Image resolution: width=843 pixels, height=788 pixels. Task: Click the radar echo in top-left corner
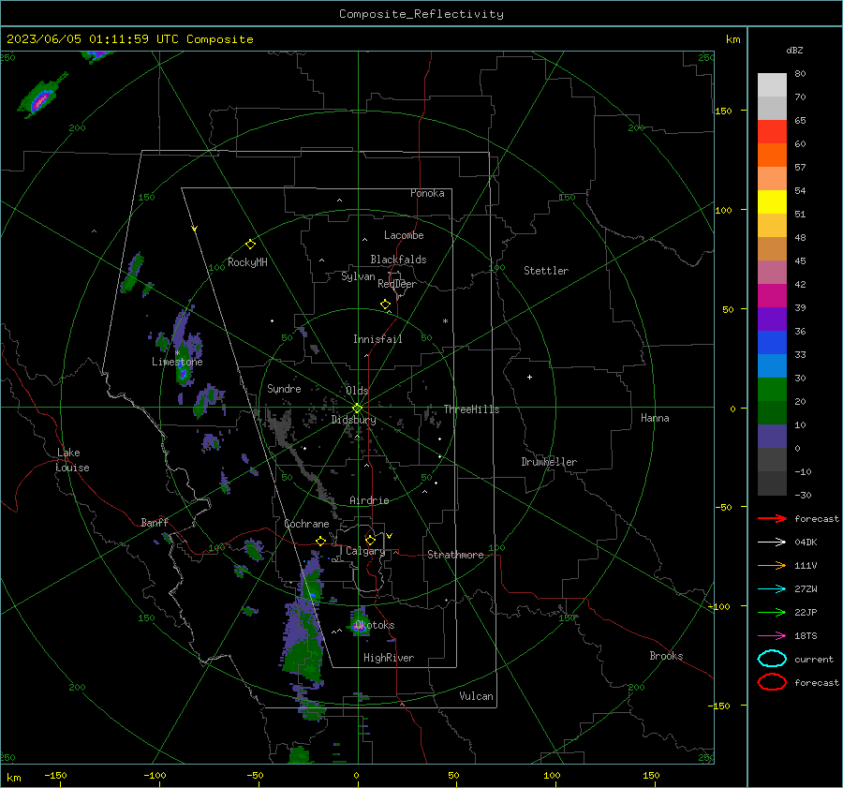click(x=42, y=96)
